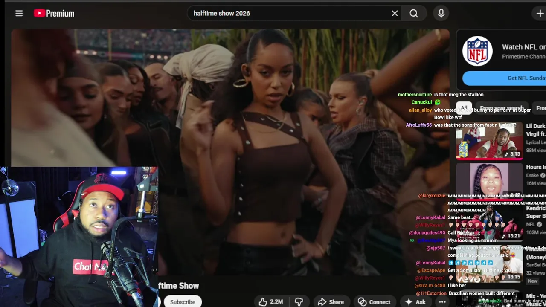Viewport: 546px width, 307px height.
Task: Go to YouTube Premium home logo
Action: coord(54,13)
